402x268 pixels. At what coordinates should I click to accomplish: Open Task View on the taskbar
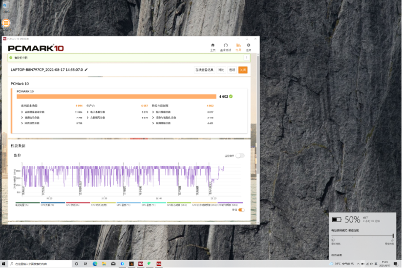coord(85,264)
